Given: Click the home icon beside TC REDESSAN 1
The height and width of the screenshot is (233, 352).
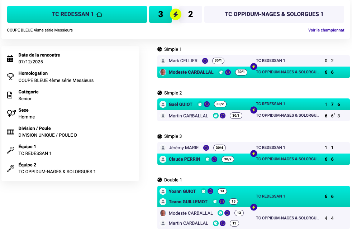Looking at the screenshot, I should pos(99,14).
